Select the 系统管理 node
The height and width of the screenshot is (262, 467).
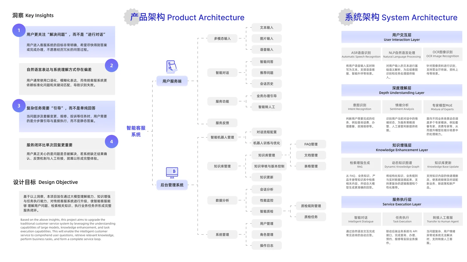click(222, 235)
